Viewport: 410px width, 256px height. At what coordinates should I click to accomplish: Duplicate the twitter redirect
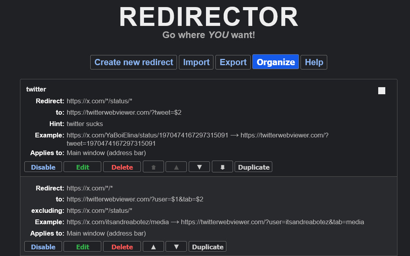pyautogui.click(x=253, y=167)
